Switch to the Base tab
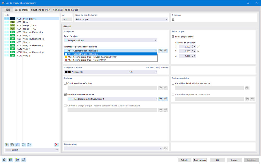 8,10
